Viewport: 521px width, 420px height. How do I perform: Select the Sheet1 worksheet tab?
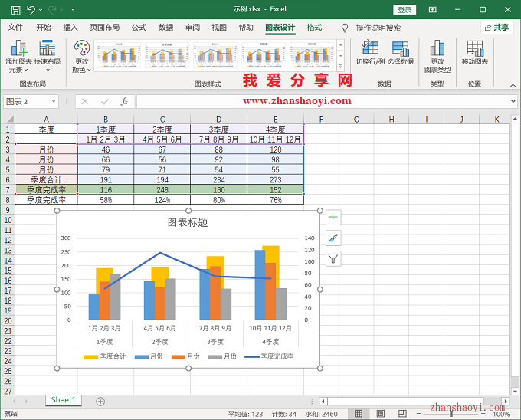pyautogui.click(x=63, y=400)
